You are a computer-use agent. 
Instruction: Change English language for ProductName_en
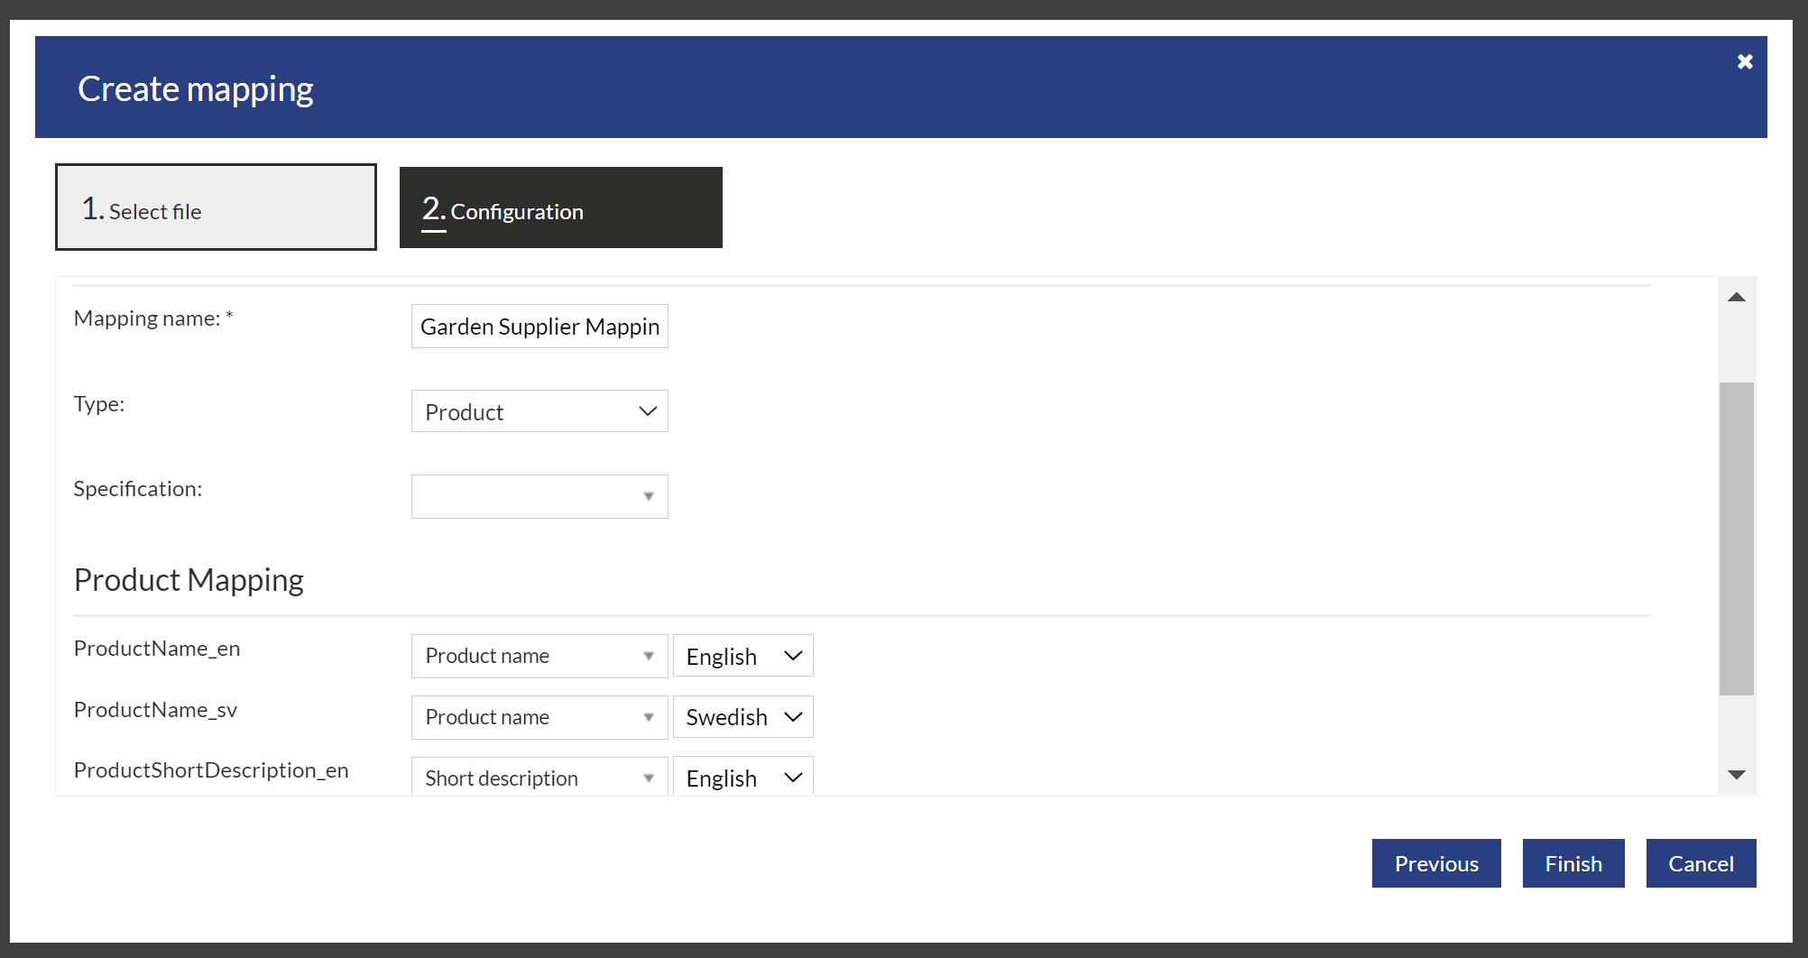click(743, 656)
